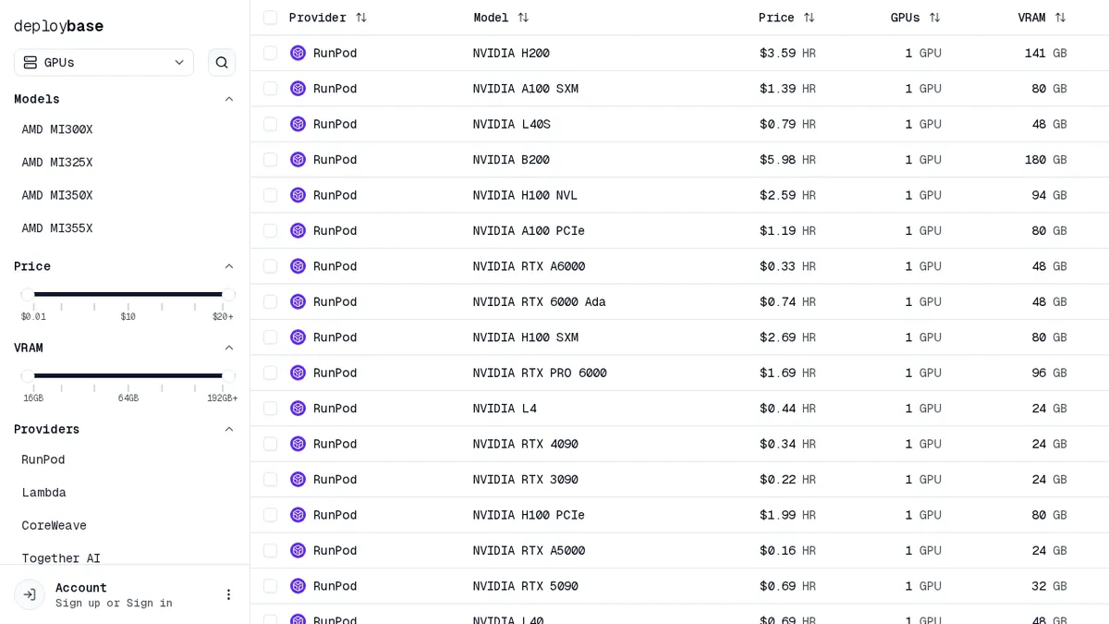Click the GPUs column header
1109x624 pixels.
pos(907,17)
